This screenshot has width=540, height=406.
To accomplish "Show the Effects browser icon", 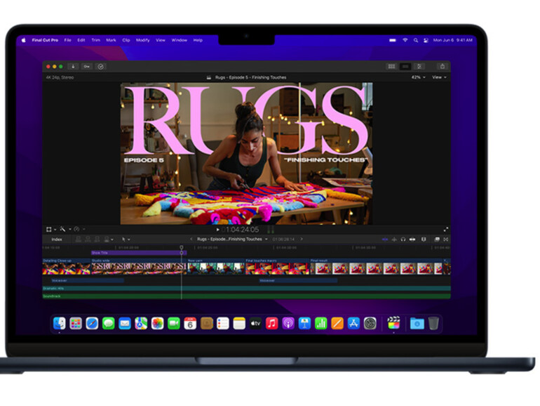I will click(x=437, y=240).
